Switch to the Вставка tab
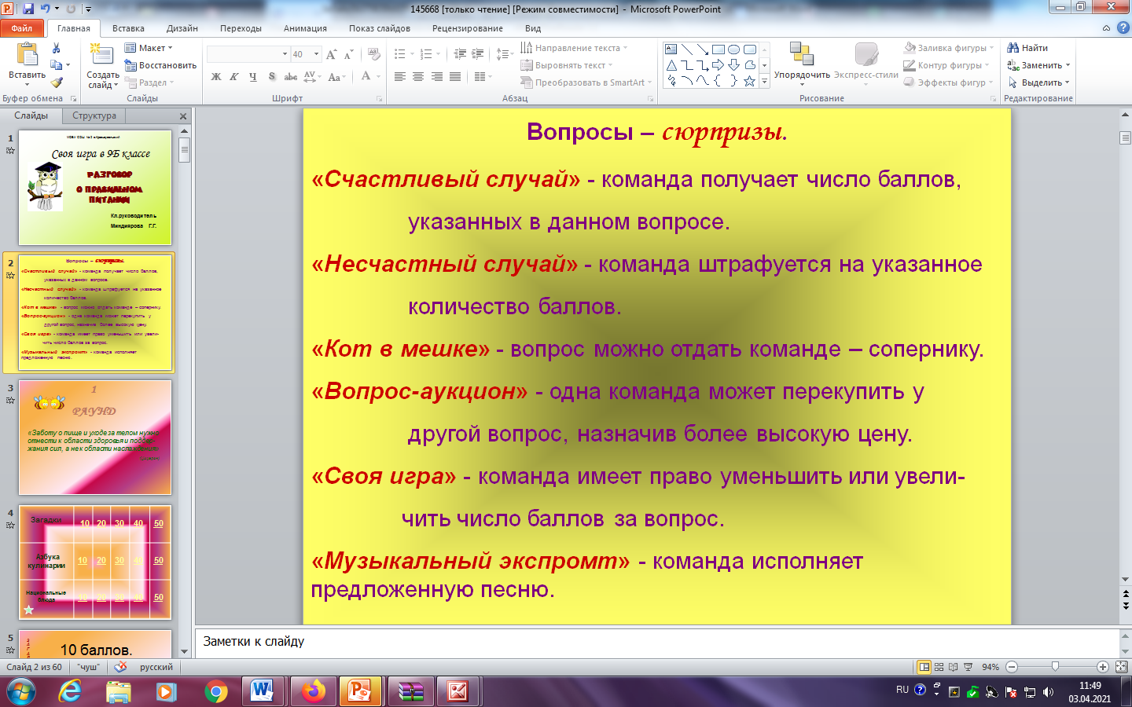The image size is (1132, 707). [128, 28]
